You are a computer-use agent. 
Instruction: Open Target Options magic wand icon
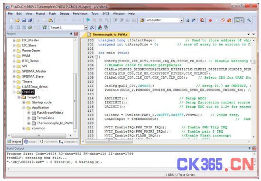(x=92, y=27)
